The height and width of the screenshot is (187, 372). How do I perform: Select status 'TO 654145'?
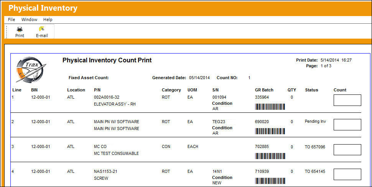click(315, 171)
